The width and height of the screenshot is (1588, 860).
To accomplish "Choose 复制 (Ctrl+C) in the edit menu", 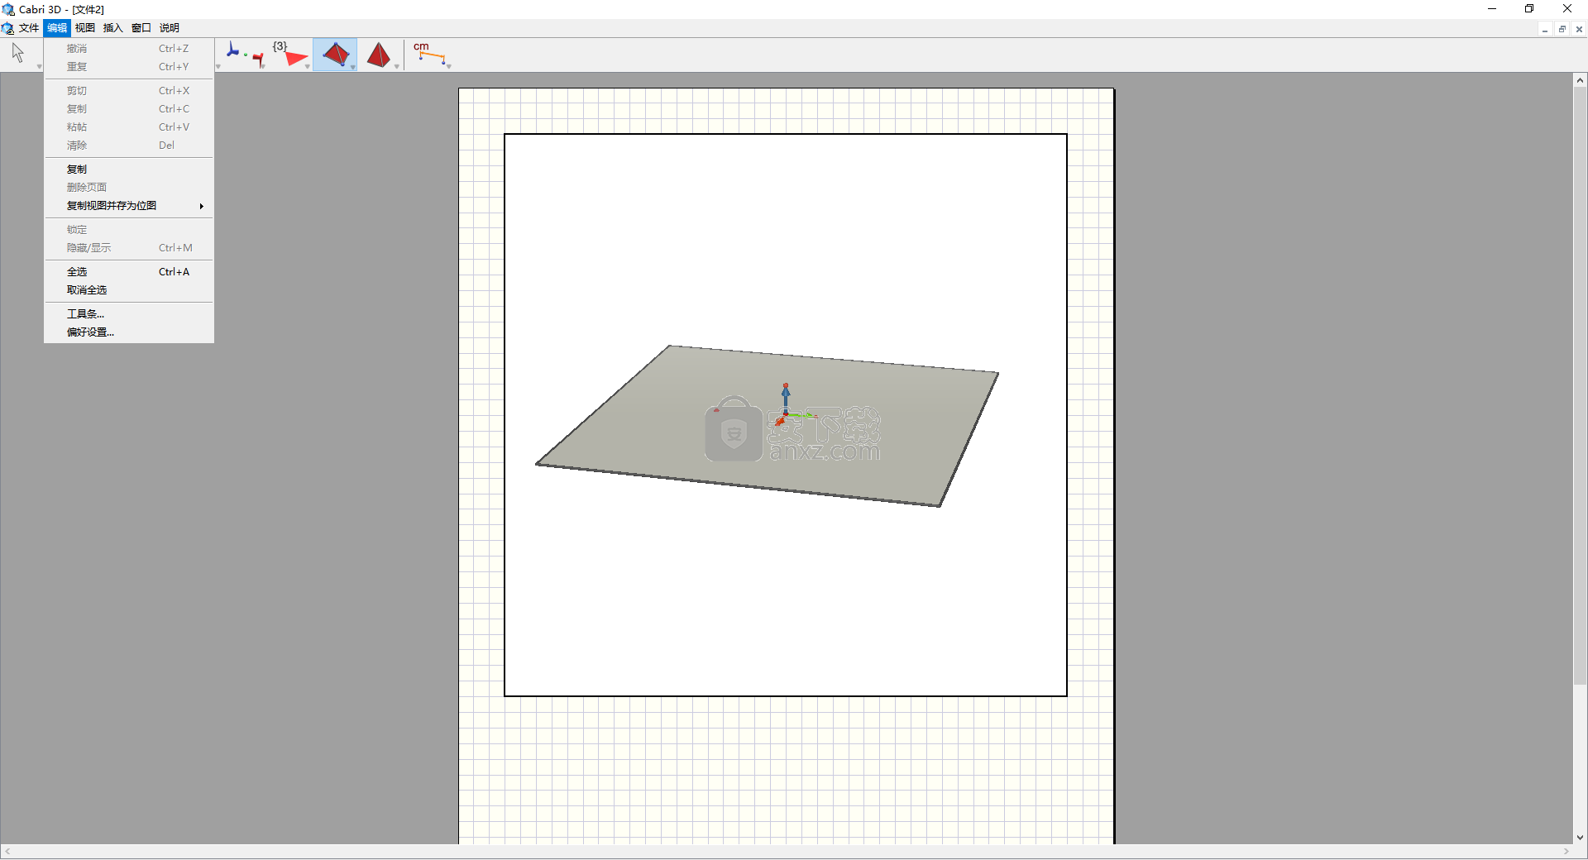I will (x=129, y=109).
